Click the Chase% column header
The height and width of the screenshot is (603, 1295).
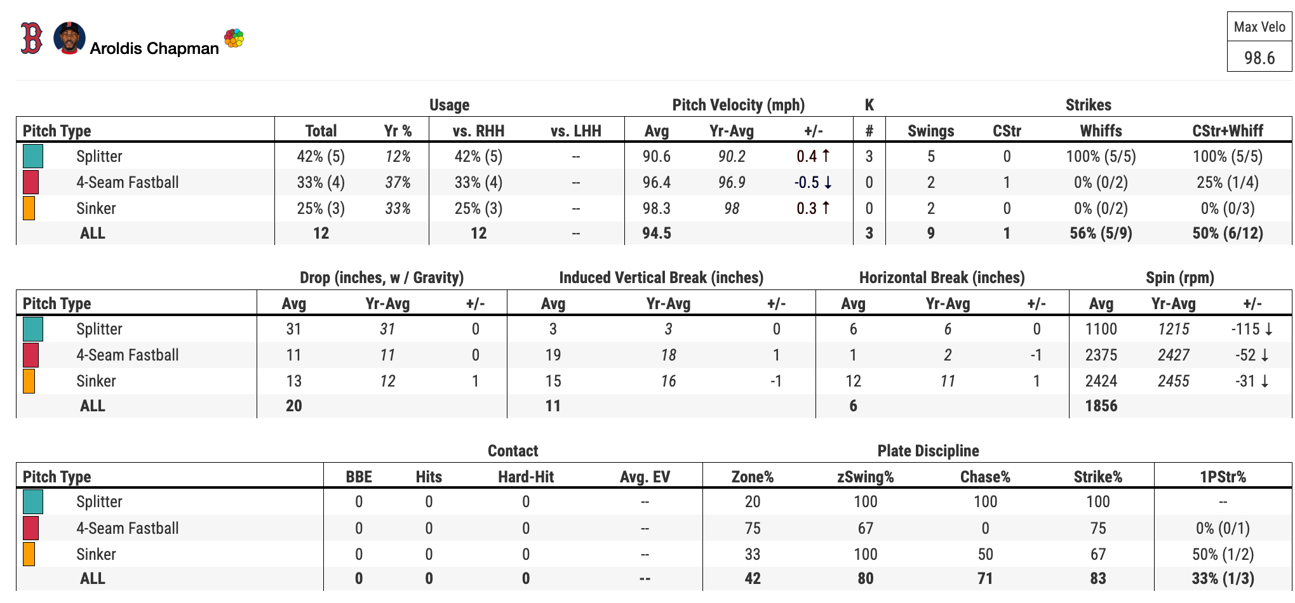pos(985,477)
